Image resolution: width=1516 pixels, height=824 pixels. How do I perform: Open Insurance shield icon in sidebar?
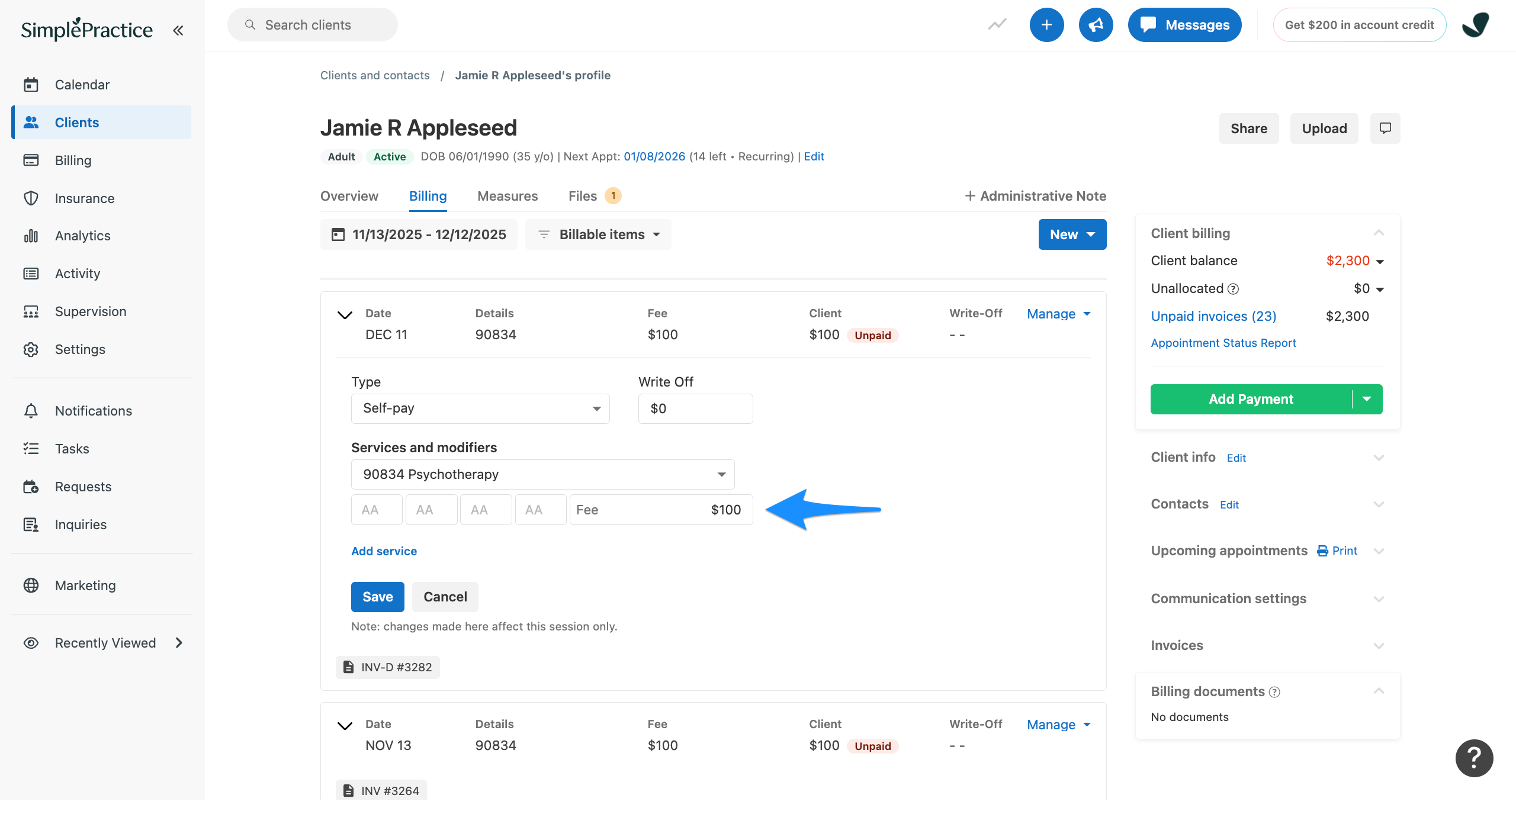pos(31,198)
